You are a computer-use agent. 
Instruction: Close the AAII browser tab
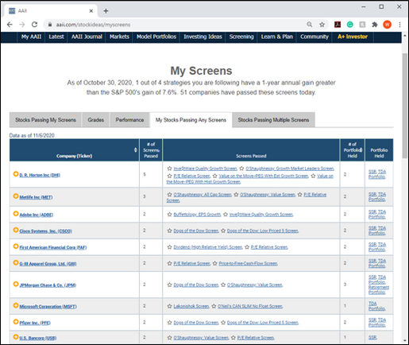click(x=91, y=11)
